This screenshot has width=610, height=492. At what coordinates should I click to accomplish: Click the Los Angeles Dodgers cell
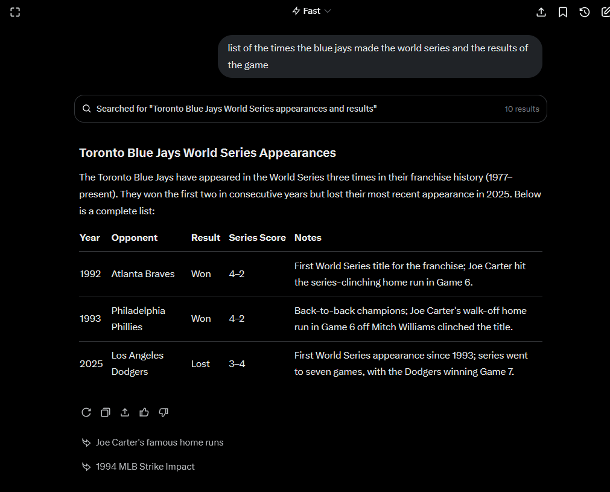[x=138, y=363]
